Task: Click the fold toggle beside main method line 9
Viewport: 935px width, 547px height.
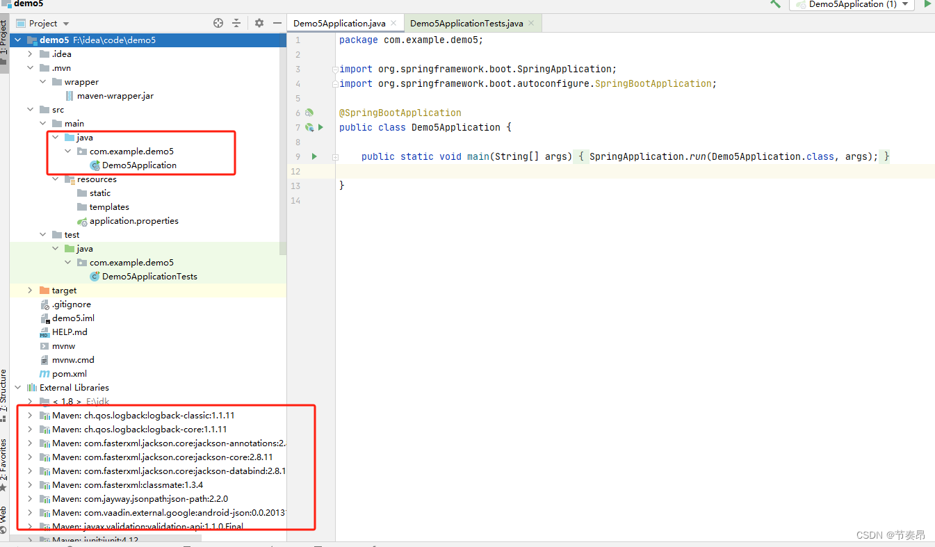Action: 336,157
